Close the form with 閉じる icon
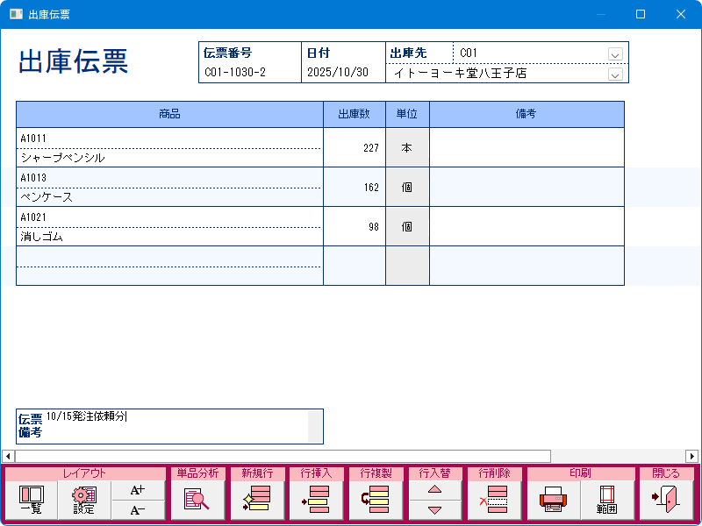The height and width of the screenshot is (526, 702). point(666,501)
